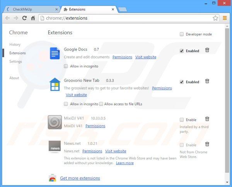Allow Google Docs in incognito
This screenshot has width=232, height=187.
coord(66,66)
